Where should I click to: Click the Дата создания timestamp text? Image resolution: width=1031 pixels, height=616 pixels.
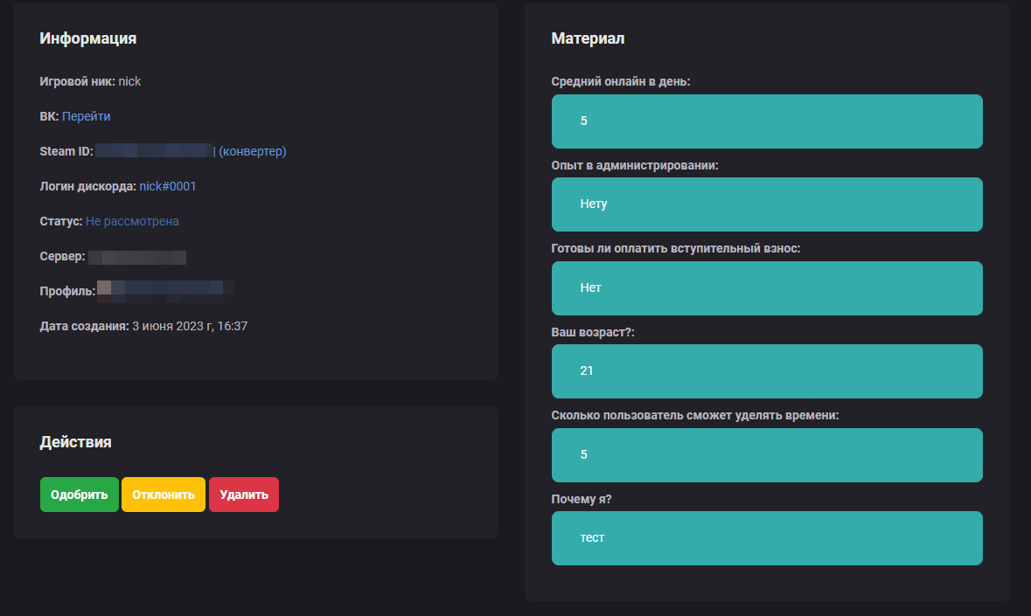tap(190, 326)
